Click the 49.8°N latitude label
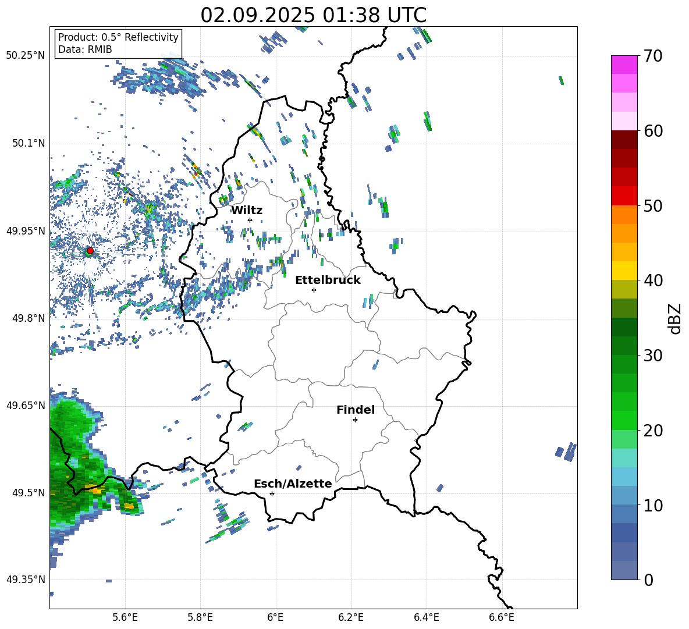 (29, 318)
